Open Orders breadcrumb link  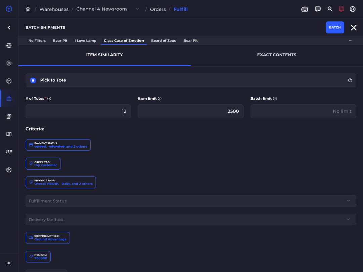(x=158, y=9)
